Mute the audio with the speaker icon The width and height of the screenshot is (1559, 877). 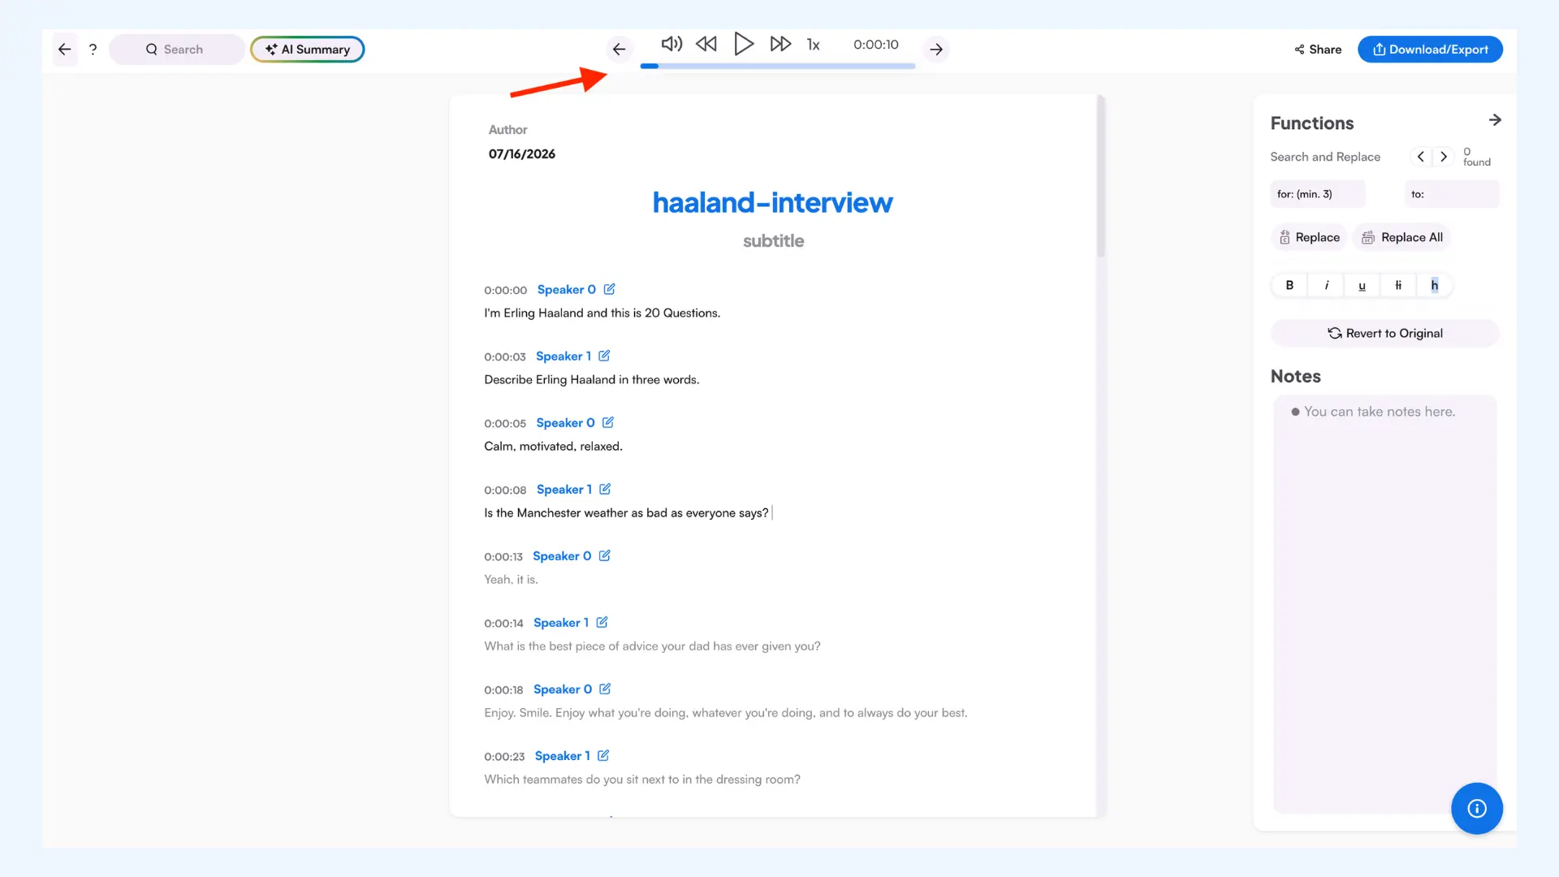[x=672, y=44]
